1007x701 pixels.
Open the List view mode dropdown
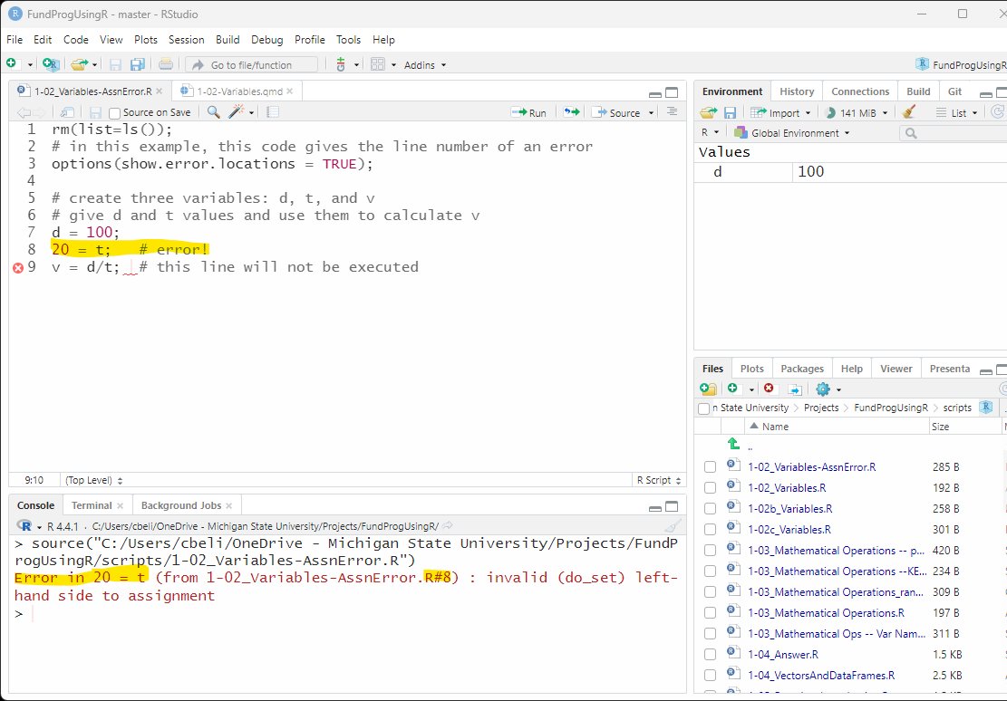(957, 113)
